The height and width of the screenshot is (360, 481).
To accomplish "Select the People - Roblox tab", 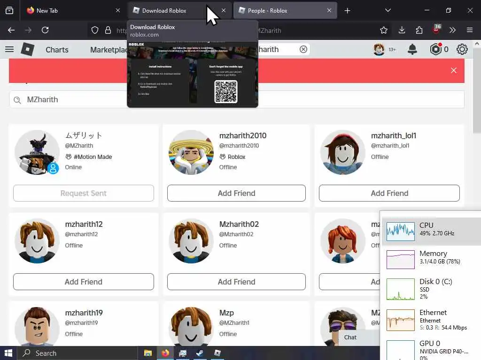I will 285,10.
